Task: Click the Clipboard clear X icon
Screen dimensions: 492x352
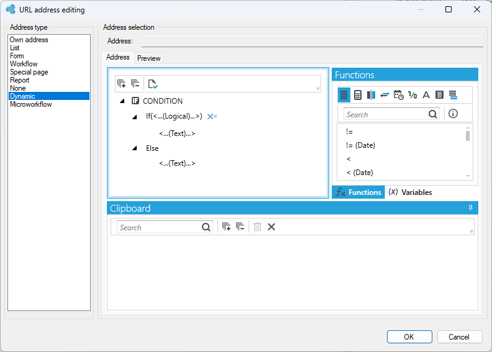Action: 271,227
